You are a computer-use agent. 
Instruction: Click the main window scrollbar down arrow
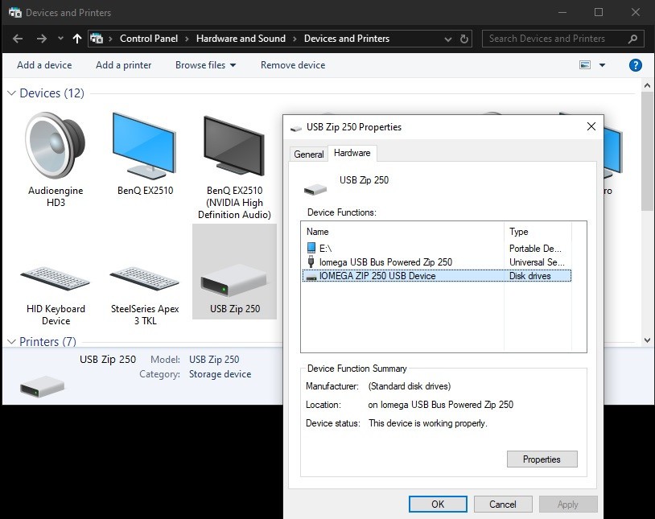pos(647,340)
